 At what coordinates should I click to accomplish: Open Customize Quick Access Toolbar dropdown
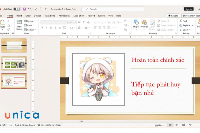click(x=46, y=9)
